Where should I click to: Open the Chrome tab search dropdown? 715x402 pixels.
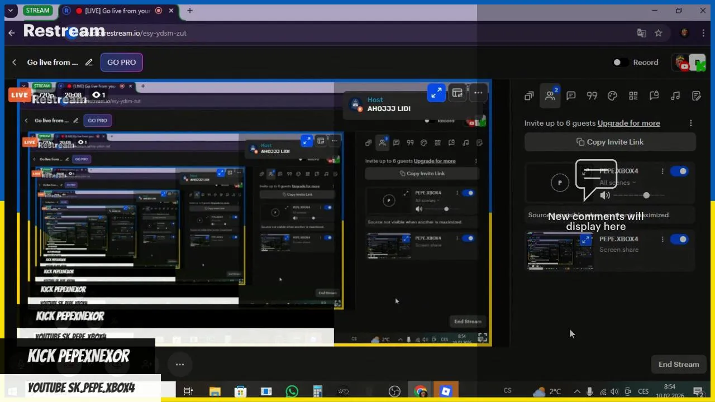10,11
